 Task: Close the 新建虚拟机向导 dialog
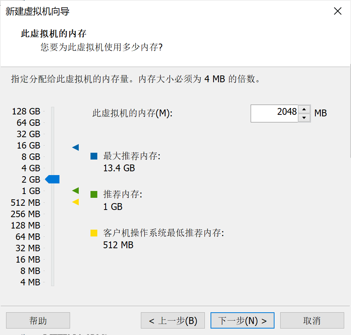coord(338,11)
